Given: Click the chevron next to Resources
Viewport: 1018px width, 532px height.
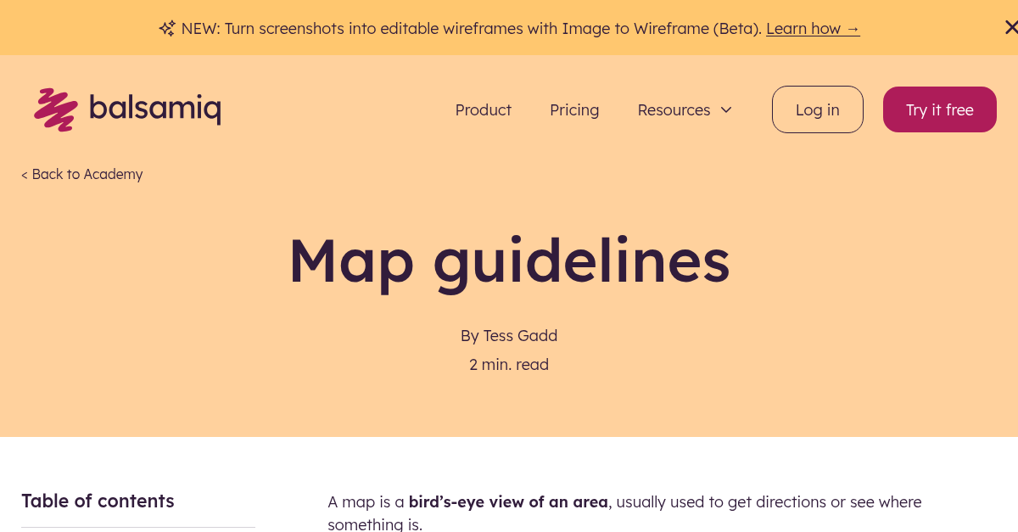Looking at the screenshot, I should pos(726,109).
